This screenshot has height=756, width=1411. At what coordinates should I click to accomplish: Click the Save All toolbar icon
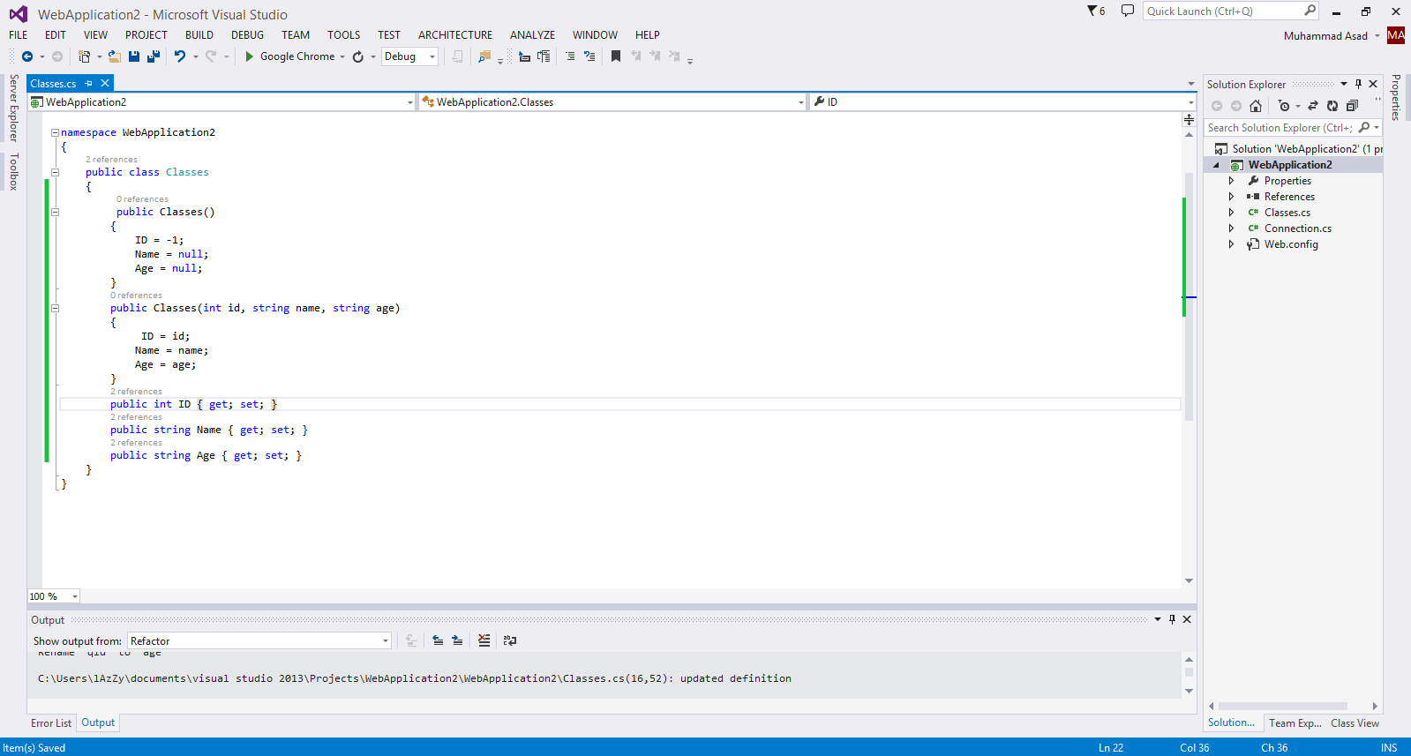click(153, 56)
